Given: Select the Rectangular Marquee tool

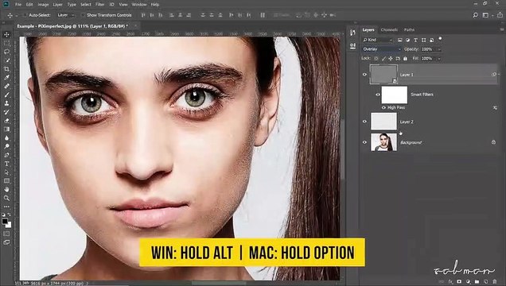Looking at the screenshot, I should (6, 43).
